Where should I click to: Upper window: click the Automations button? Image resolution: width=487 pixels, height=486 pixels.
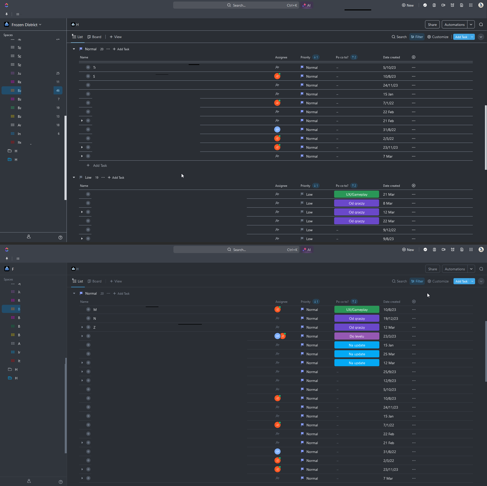454,25
